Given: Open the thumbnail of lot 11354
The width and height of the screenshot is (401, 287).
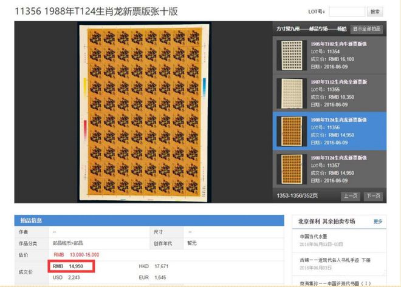Looking at the screenshot, I should (292, 55).
